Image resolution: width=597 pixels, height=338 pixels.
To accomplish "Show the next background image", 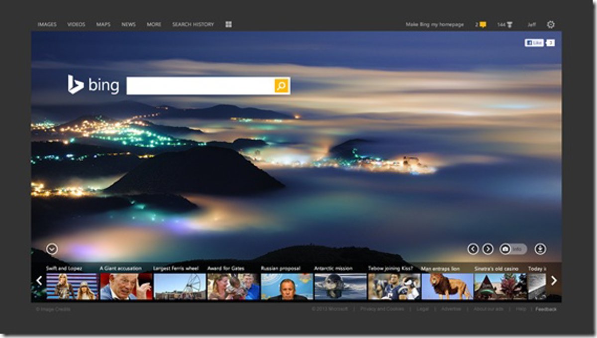I will [x=488, y=249].
